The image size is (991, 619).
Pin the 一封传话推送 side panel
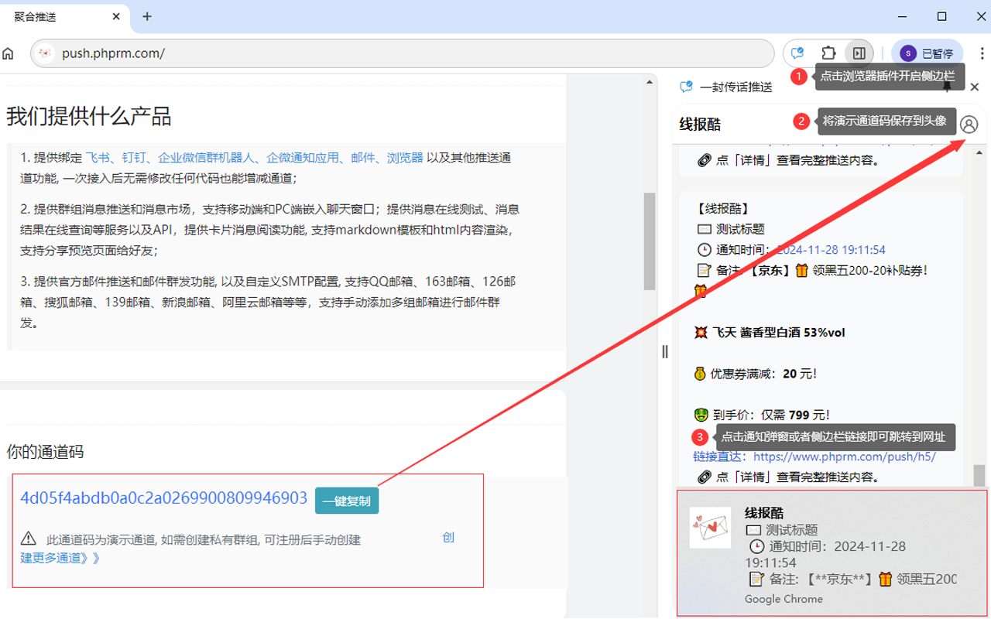click(947, 87)
